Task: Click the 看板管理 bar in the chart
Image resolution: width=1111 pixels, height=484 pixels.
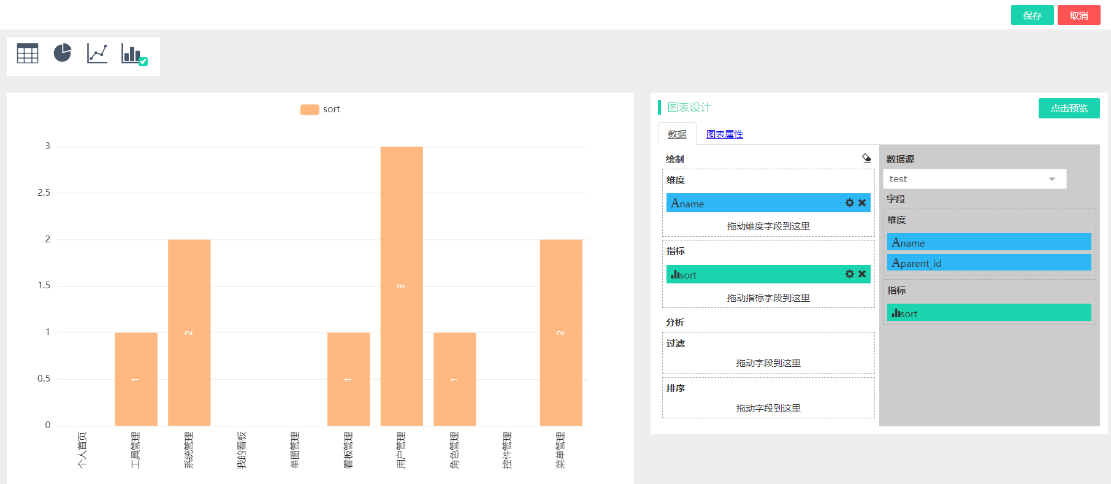Action: click(348, 379)
